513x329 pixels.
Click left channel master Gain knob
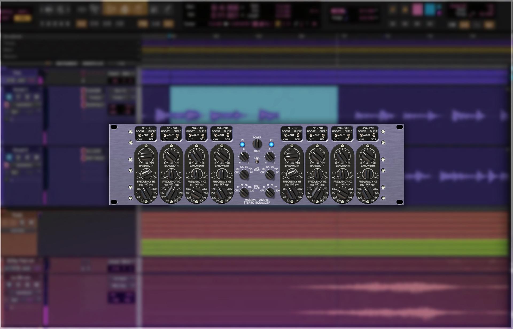click(x=244, y=156)
